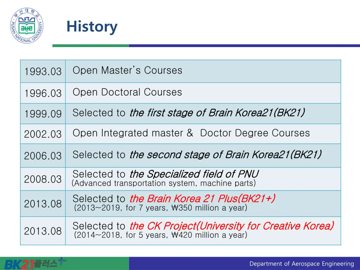Click the Department of Aerospace Engineering footer
Image resolution: width=360 pixels, height=270 pixels.
(302, 264)
